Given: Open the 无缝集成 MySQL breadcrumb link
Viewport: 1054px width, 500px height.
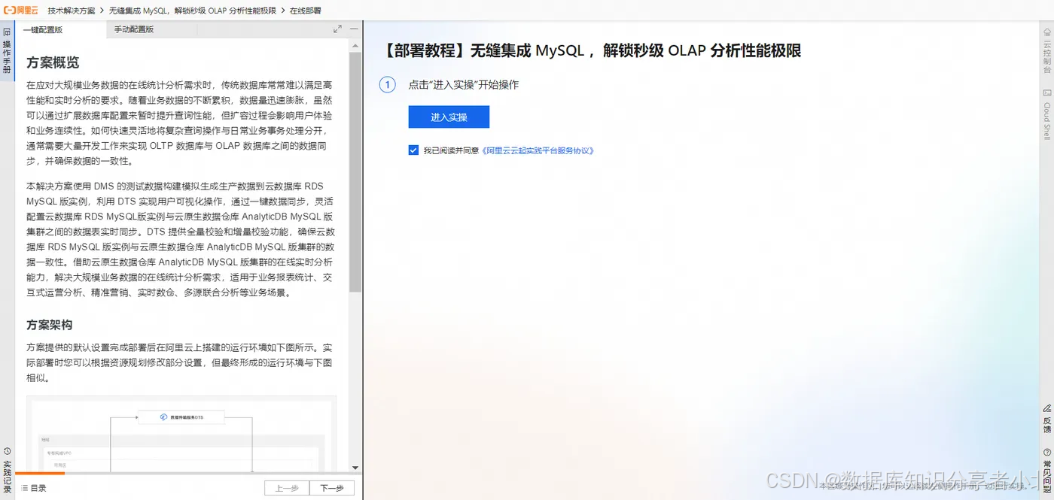Looking at the screenshot, I should [x=194, y=11].
